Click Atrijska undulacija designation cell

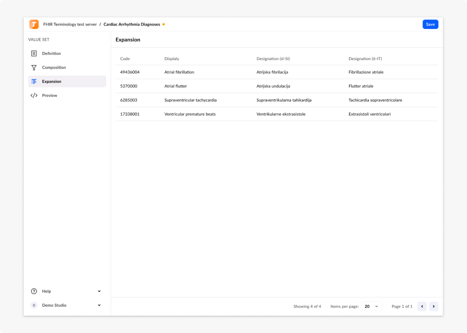[x=273, y=86]
